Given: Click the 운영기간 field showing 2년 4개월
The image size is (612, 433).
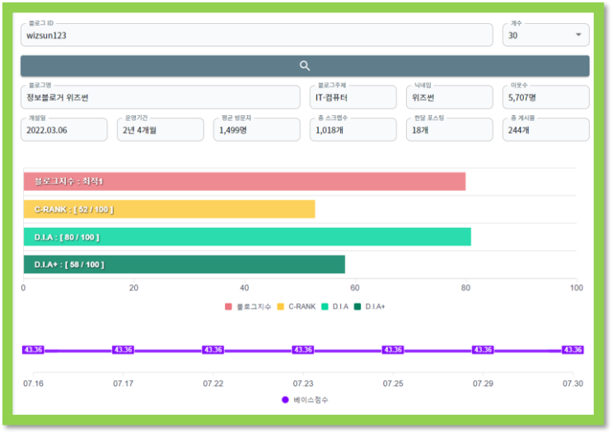Looking at the screenshot, I should [161, 129].
